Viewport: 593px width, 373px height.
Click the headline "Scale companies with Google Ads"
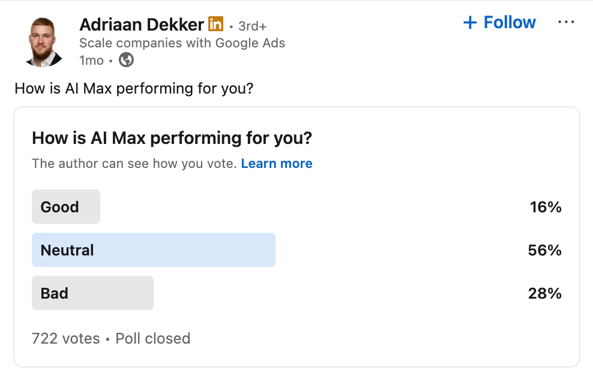182,43
